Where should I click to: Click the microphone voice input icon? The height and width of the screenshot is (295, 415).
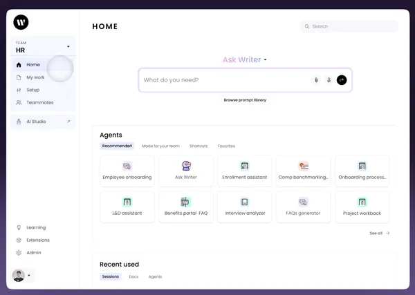(x=329, y=80)
